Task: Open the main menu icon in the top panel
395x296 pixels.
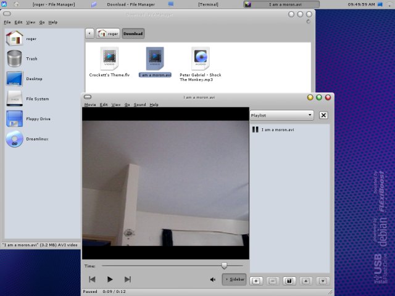Action: click(x=4, y=4)
